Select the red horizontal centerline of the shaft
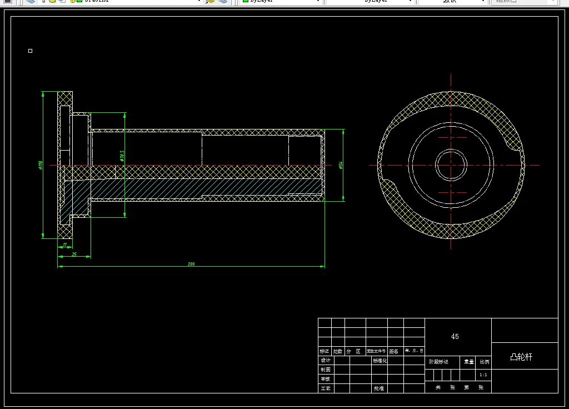569x409 pixels. pyautogui.click(x=191, y=165)
